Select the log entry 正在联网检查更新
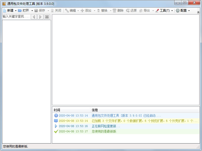This screenshot has width=202, height=151. pos(106,126)
